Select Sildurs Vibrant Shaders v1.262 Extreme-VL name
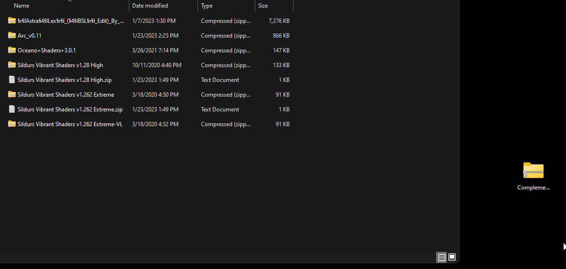566x269 pixels. 70,124
